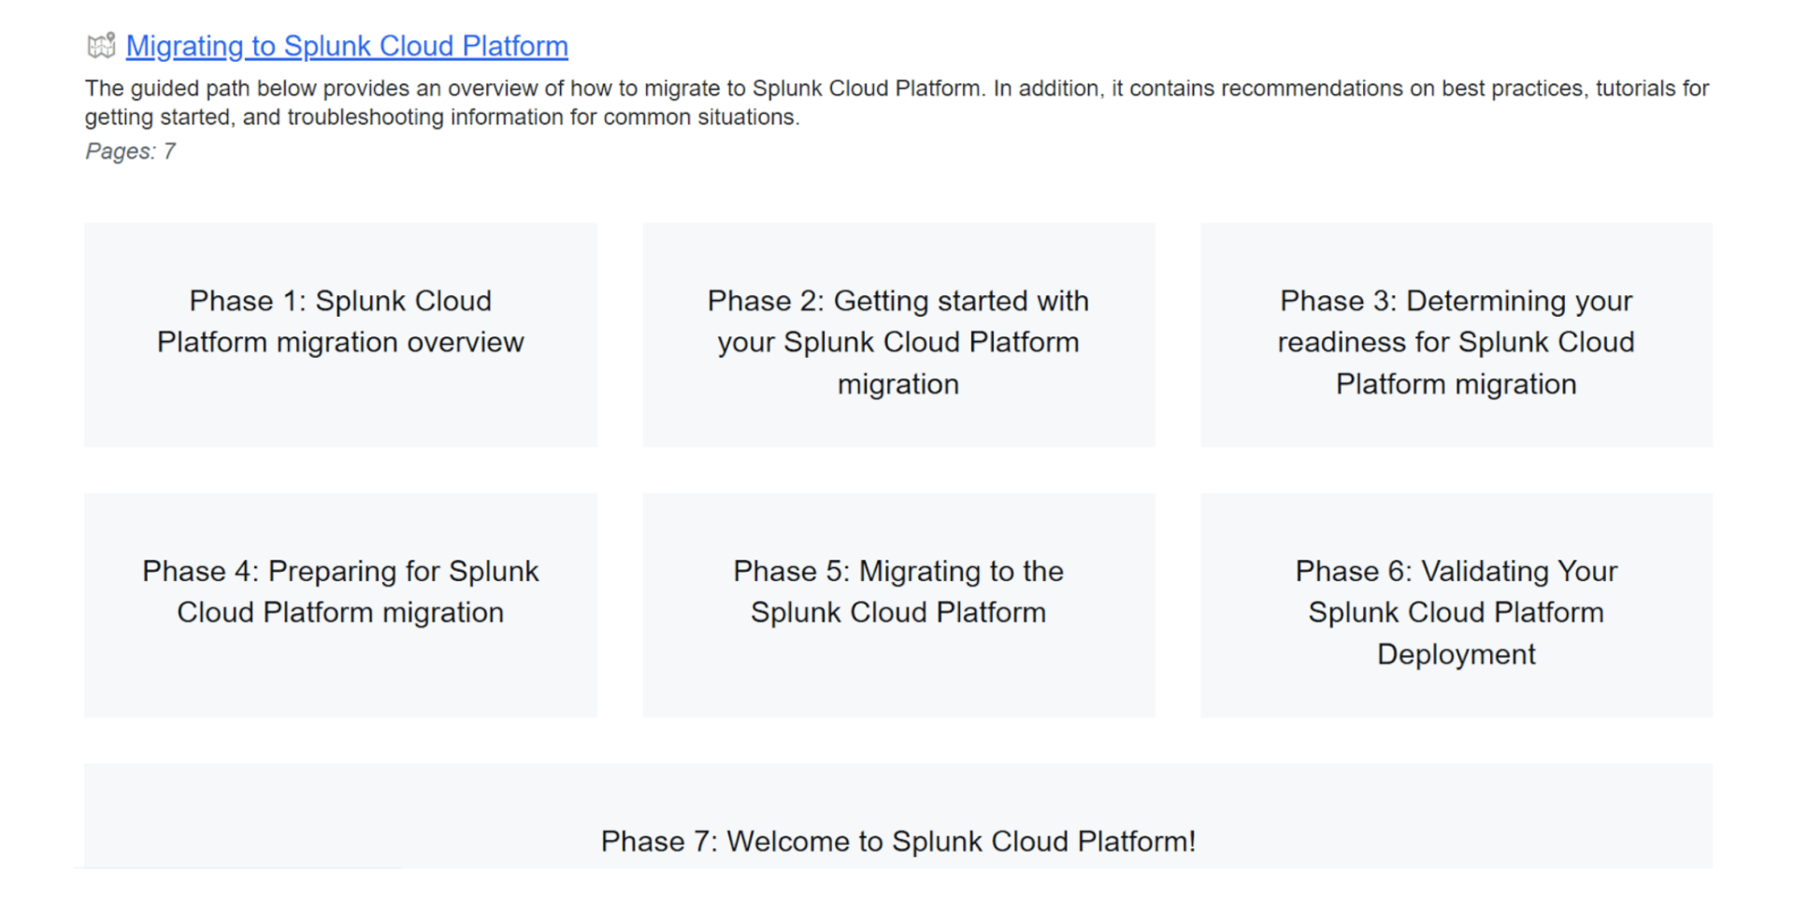This screenshot has height=897, width=1795.
Task: Click 'Phase 6: Validating Your' heading line
Action: click(x=1456, y=571)
